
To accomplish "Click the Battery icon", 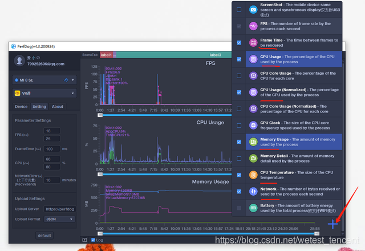I will pyautogui.click(x=253, y=208).
